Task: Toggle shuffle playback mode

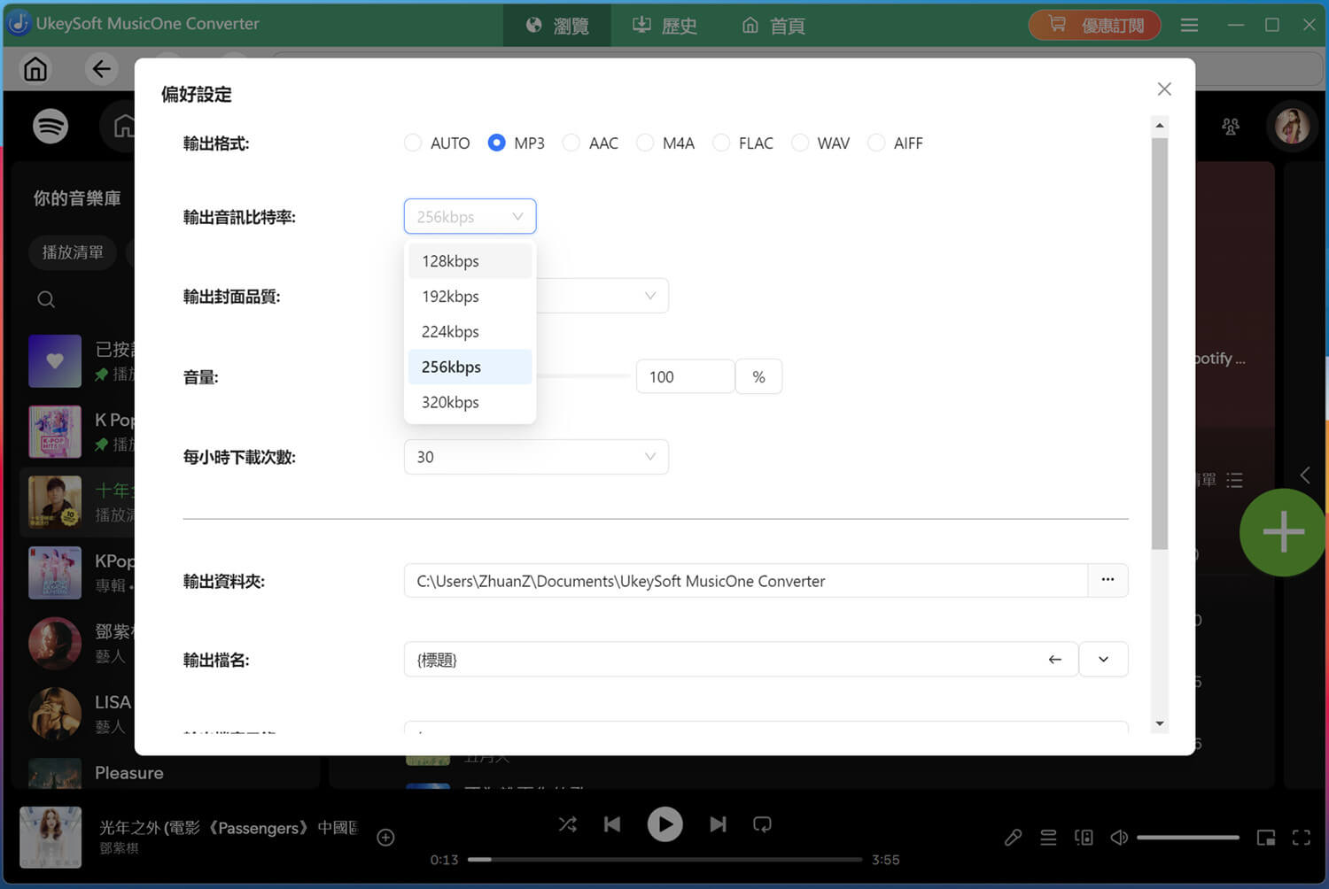Action: pos(568,824)
